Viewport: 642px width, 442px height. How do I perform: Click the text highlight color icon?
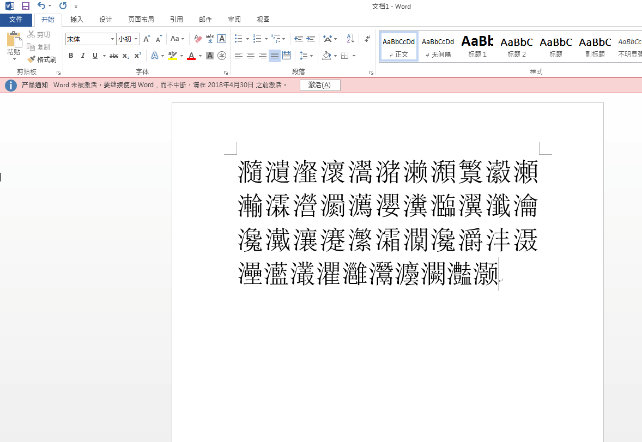(173, 55)
